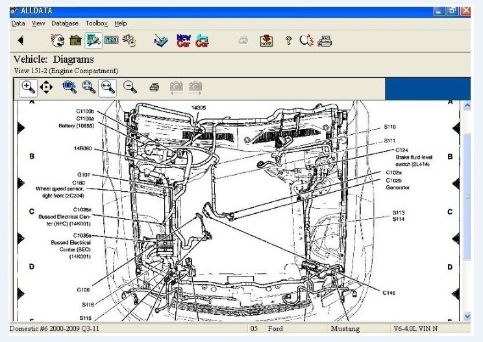Screen dimensions: 483x342
Task: Open the house icon in main toolbar
Action: pyautogui.click(x=75, y=40)
